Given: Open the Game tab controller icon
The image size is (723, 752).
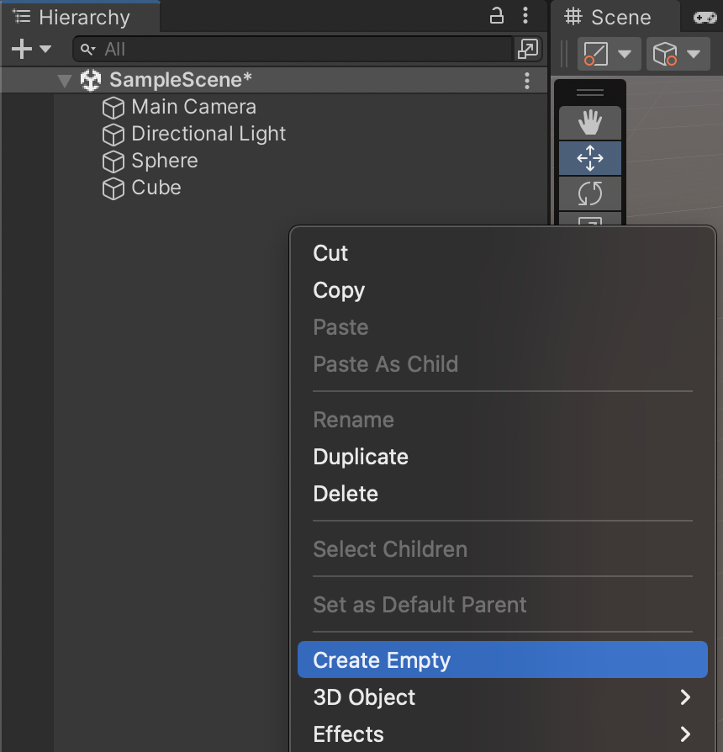Looking at the screenshot, I should point(705,18).
